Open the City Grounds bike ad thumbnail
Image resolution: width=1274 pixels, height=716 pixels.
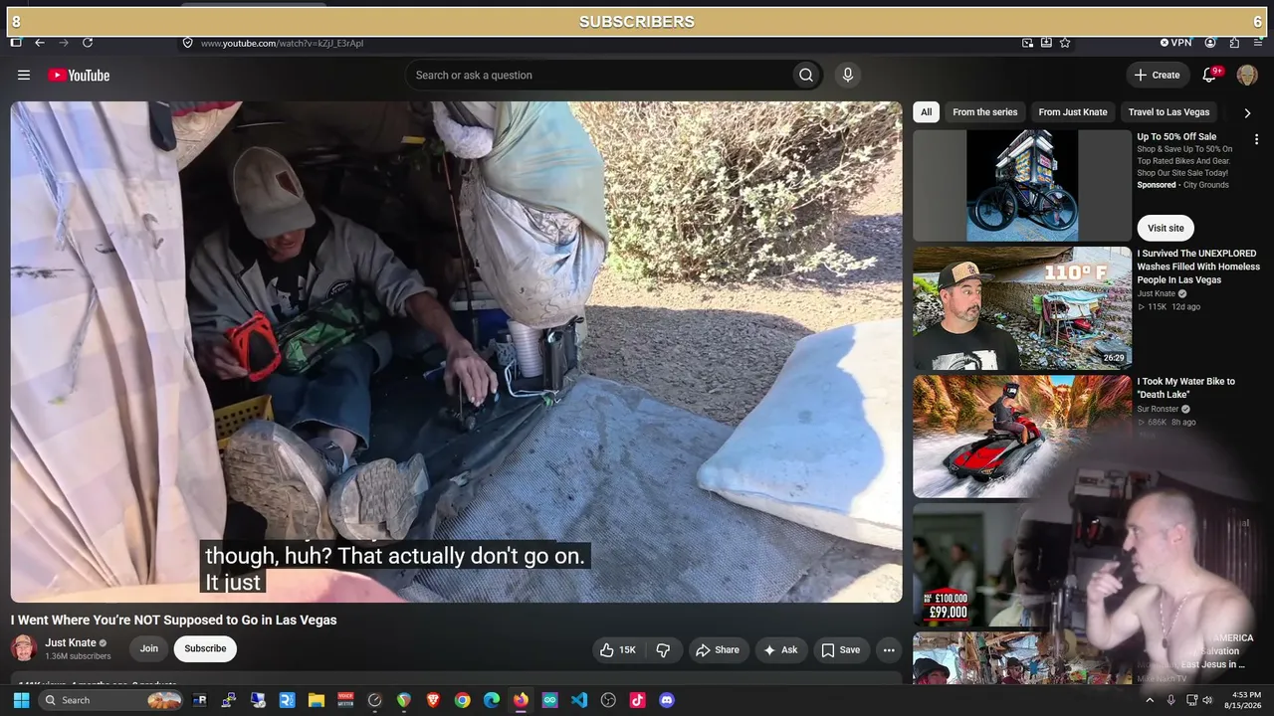[1022, 186]
